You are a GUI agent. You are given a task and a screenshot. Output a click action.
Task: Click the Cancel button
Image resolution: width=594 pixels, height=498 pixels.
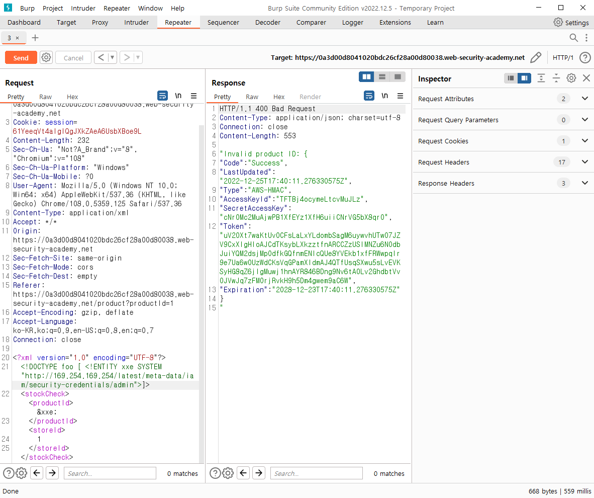click(73, 58)
